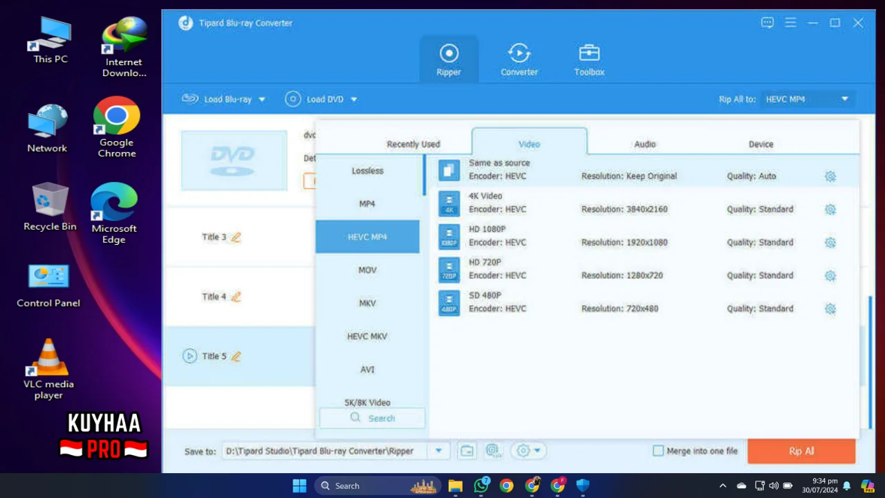Open the Windows Start button

(299, 486)
